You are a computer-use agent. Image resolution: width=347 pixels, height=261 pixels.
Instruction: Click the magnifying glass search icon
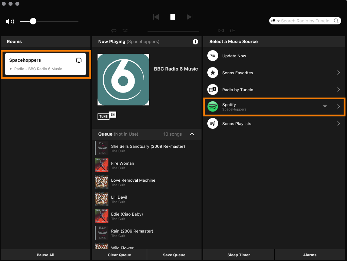click(x=336, y=21)
